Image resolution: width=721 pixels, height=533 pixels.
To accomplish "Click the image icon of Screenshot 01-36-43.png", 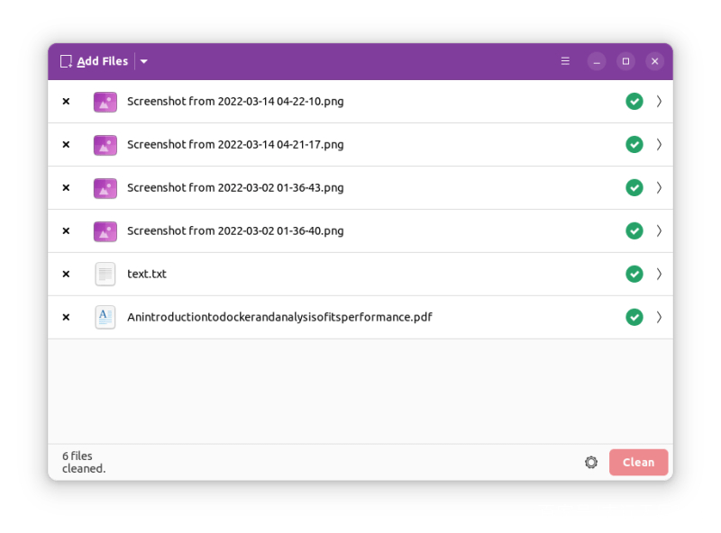I will point(105,188).
